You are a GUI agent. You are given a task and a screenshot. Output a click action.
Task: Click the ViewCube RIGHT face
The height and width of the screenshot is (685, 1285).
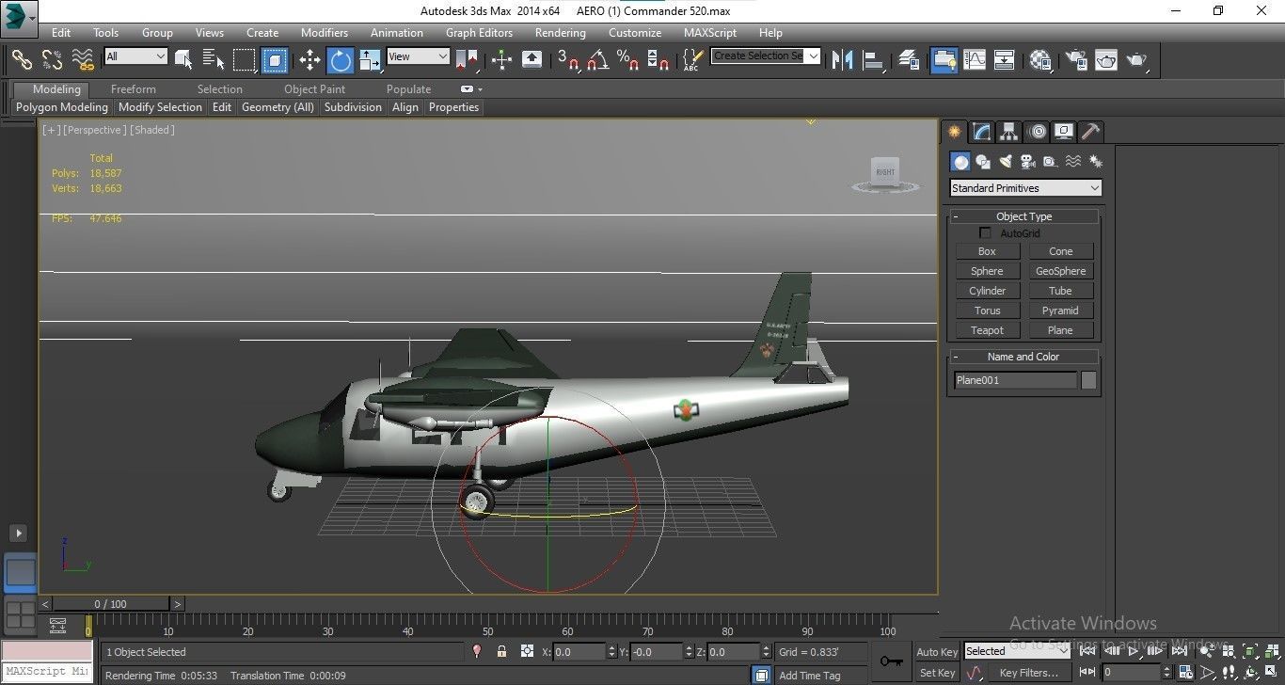click(884, 171)
